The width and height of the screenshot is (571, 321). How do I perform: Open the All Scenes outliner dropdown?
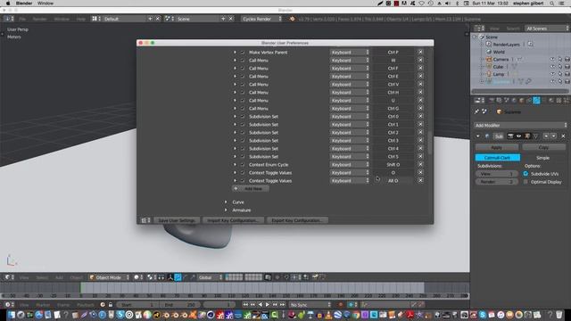click(x=547, y=29)
